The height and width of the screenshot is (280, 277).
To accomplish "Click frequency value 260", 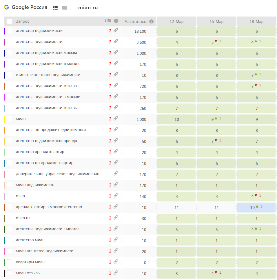I will click(x=143, y=109).
